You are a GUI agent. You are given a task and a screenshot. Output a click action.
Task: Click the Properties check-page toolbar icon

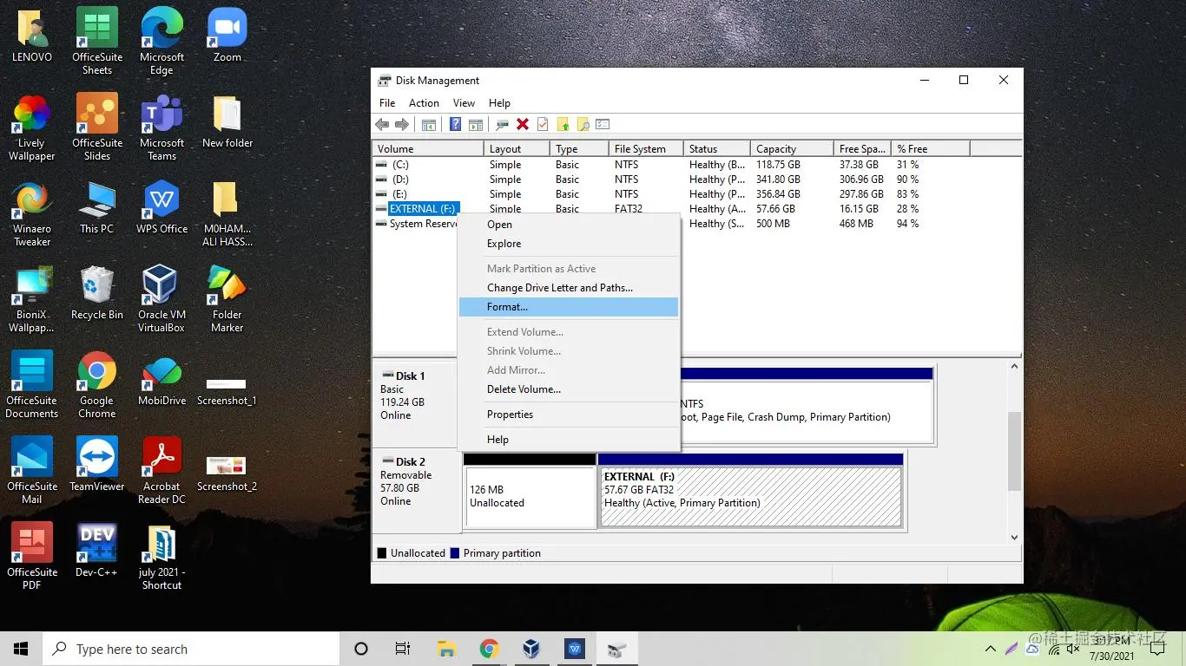[543, 125]
